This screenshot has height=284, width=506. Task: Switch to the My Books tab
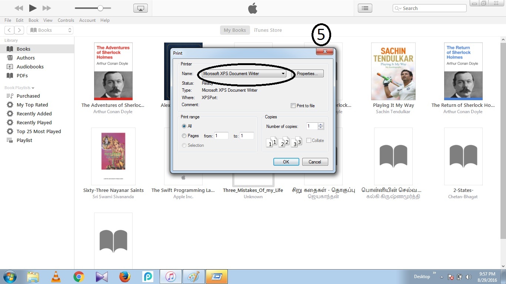235,30
